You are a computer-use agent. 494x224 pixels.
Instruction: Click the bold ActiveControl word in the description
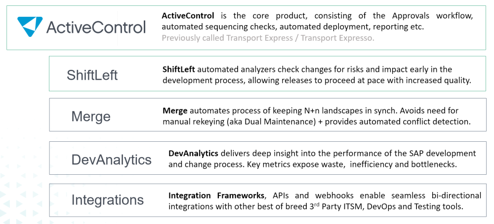tap(188, 16)
